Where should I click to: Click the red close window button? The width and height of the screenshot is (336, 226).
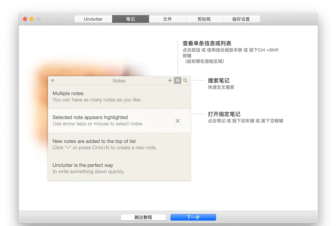[x=25, y=19]
